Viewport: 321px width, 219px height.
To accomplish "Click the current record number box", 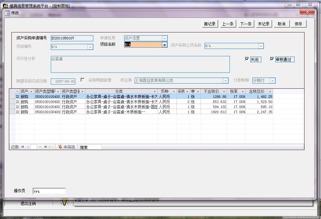I will 34,147.
